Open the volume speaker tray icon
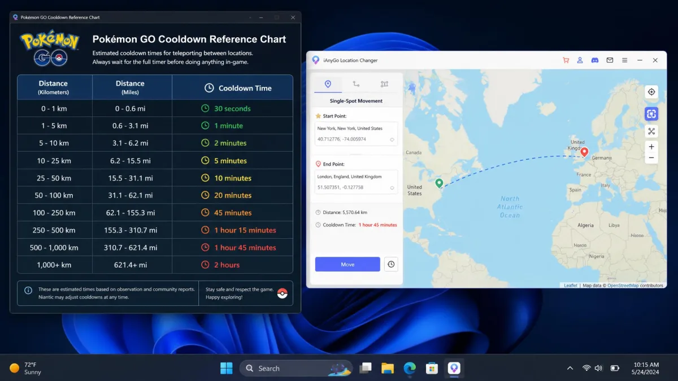Image resolution: width=678 pixels, height=381 pixels. coord(598,368)
